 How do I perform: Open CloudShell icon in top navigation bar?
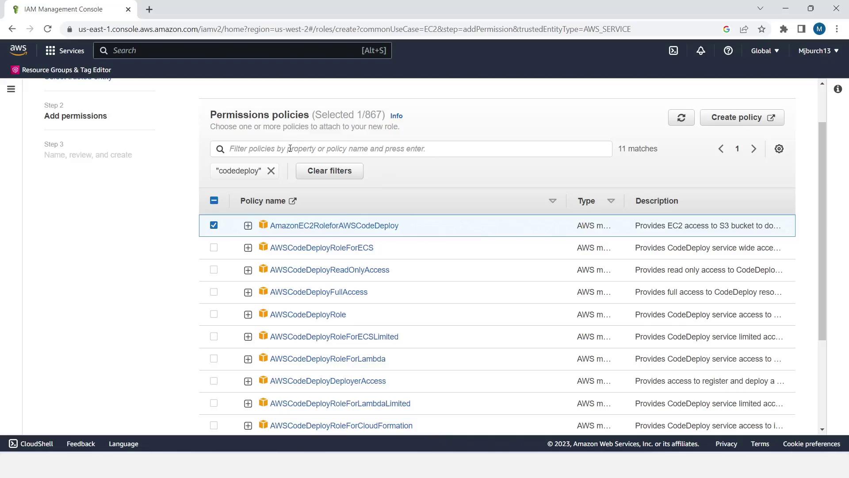(x=673, y=50)
